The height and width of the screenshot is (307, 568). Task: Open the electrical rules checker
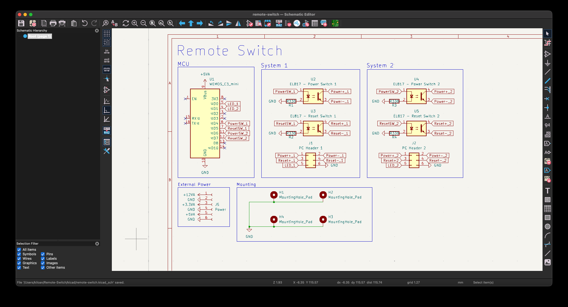[288, 23]
